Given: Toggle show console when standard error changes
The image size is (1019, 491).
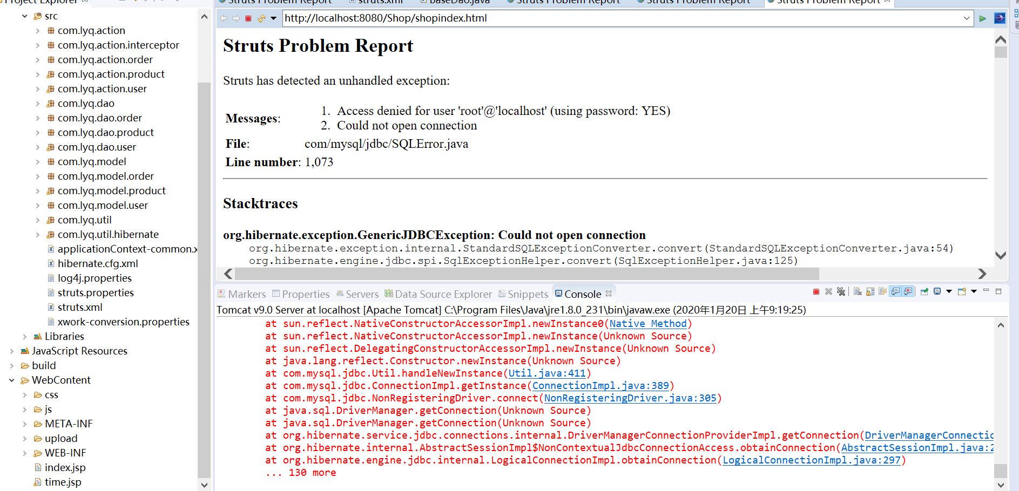Looking at the screenshot, I should tap(908, 291).
